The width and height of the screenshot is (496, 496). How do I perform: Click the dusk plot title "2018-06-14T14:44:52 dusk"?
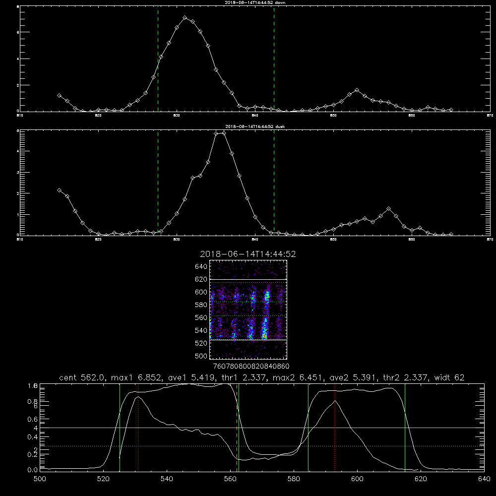pos(255,126)
